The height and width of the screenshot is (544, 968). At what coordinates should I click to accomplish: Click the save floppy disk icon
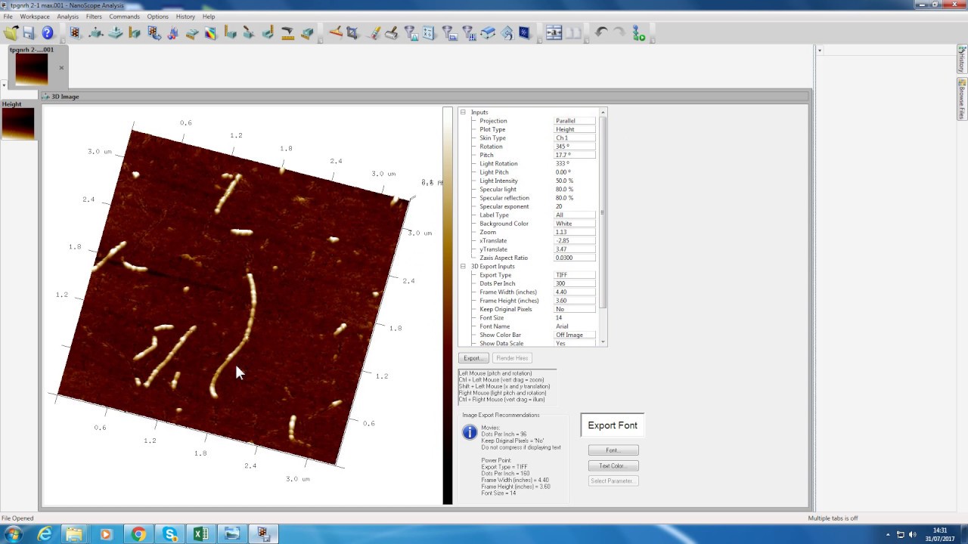pos(29,32)
